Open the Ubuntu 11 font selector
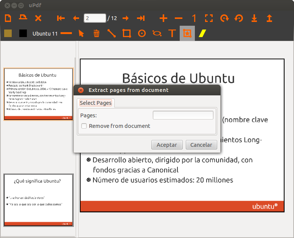 tap(45, 34)
